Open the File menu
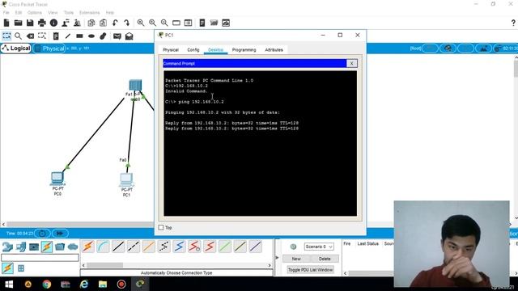 (x=6, y=13)
